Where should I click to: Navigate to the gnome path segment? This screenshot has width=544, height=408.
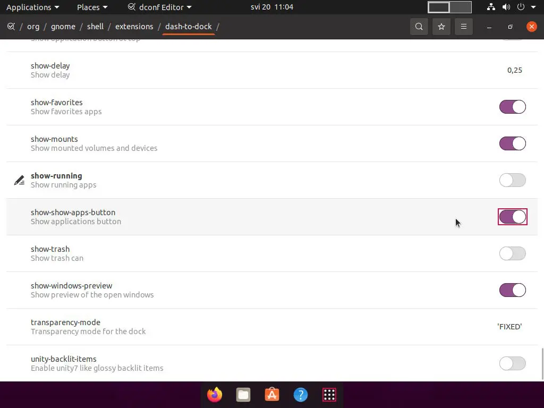point(63,27)
